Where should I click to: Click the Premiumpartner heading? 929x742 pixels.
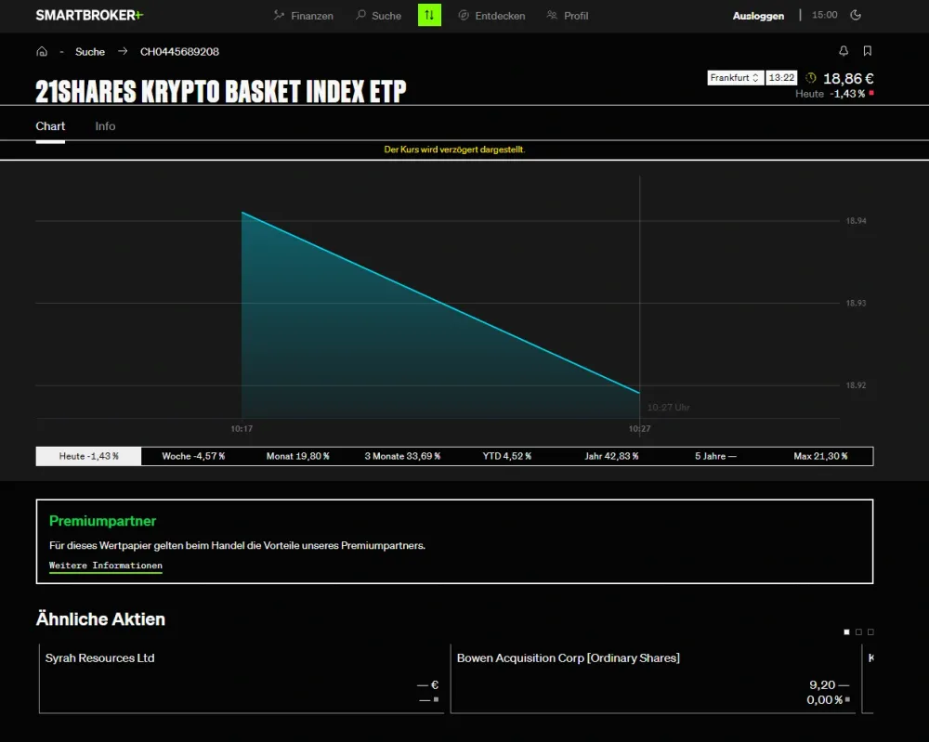coord(102,521)
